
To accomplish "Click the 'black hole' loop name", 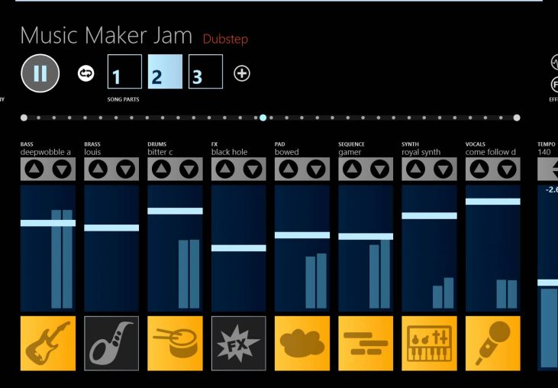I will coord(229,152).
